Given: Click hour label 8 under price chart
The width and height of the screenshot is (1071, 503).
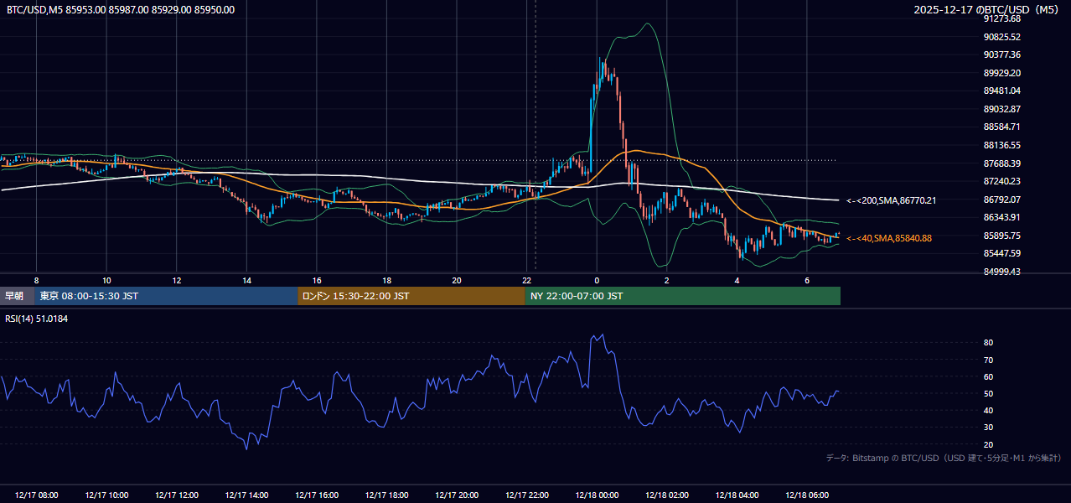Looking at the screenshot, I should (x=36, y=280).
